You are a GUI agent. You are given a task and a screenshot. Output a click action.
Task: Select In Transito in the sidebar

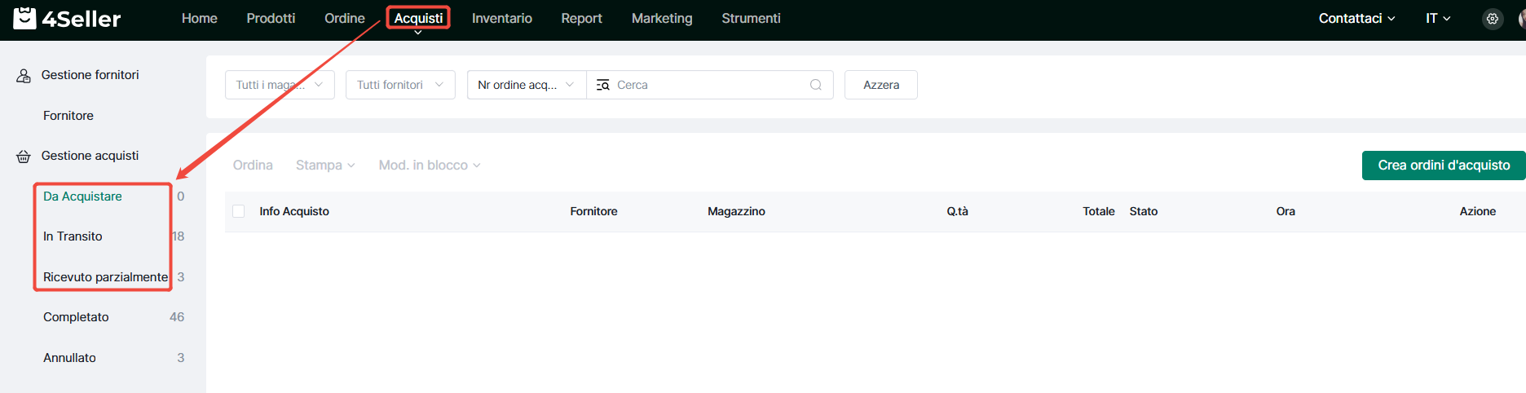[x=73, y=236]
